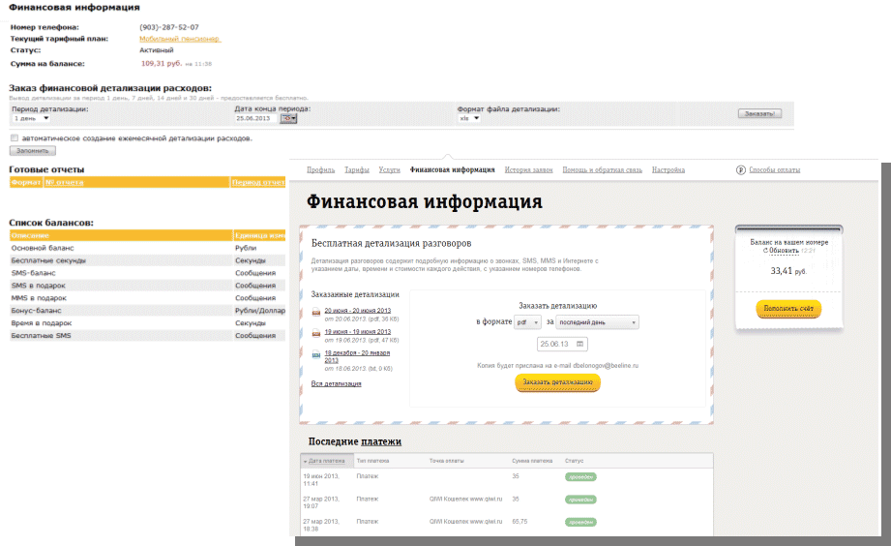Screen dimensions: 891x546
Task: Click the Рубли/Доллар unit cell
Action: 260,311
